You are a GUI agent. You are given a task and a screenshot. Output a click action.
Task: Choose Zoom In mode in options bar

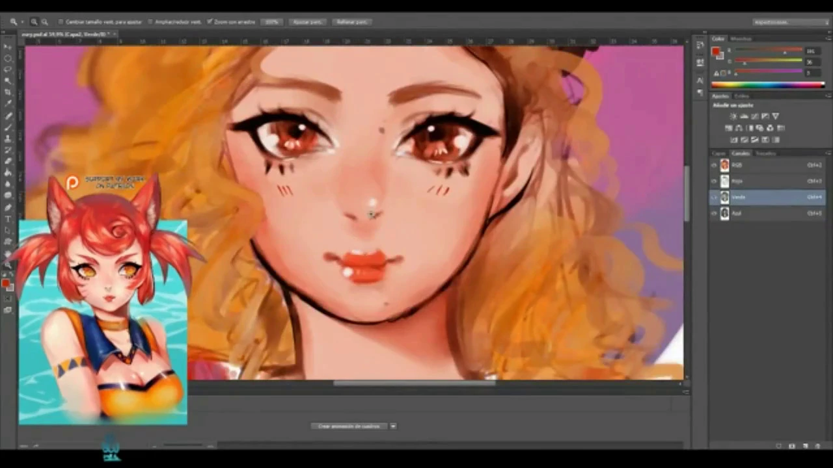pos(34,22)
